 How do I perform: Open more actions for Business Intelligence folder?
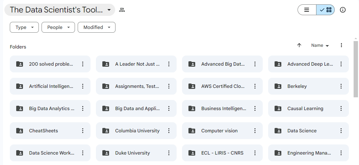point(255,108)
